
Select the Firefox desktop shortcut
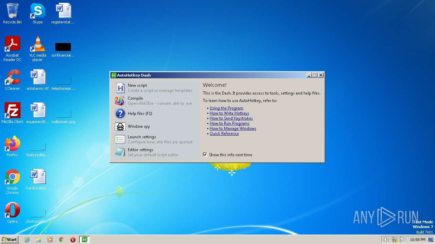pyautogui.click(x=12, y=146)
